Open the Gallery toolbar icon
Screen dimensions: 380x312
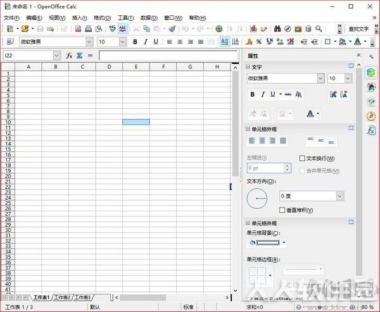(298, 29)
